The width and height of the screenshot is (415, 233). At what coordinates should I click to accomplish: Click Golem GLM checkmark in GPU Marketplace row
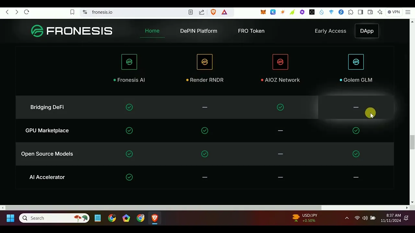coord(356,130)
